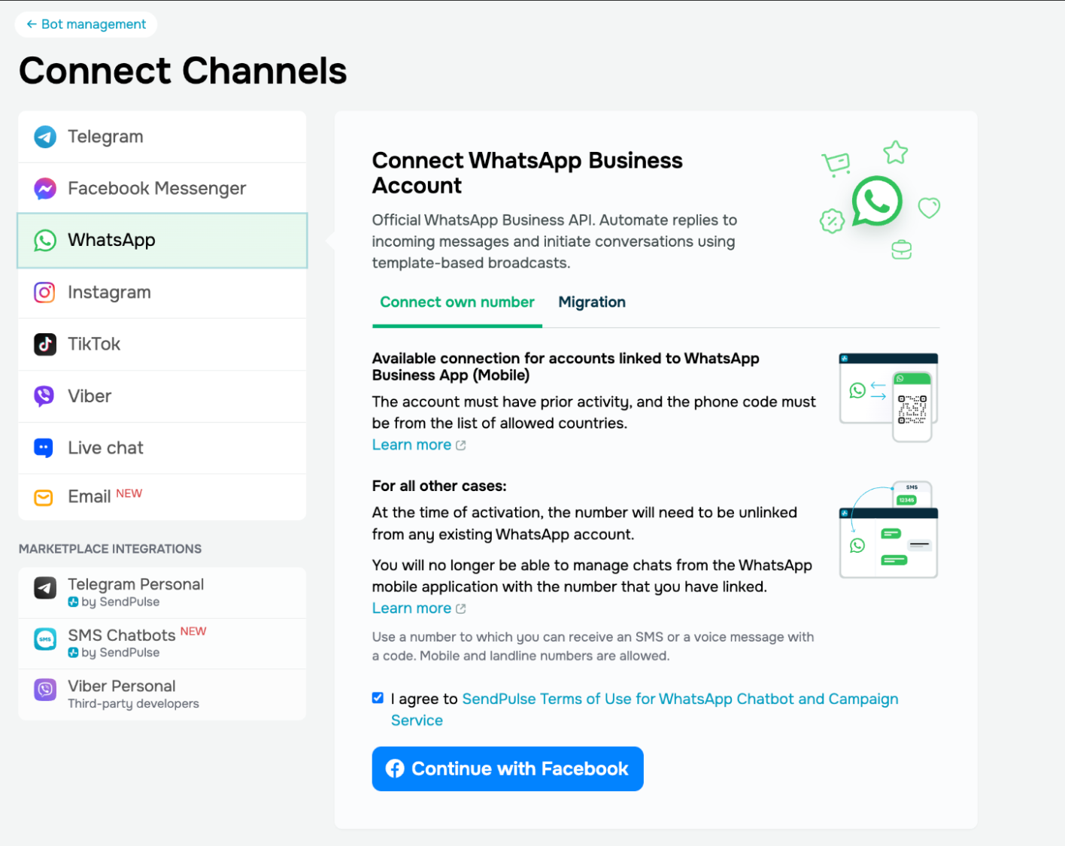Click the QR code connection illustration

(889, 397)
